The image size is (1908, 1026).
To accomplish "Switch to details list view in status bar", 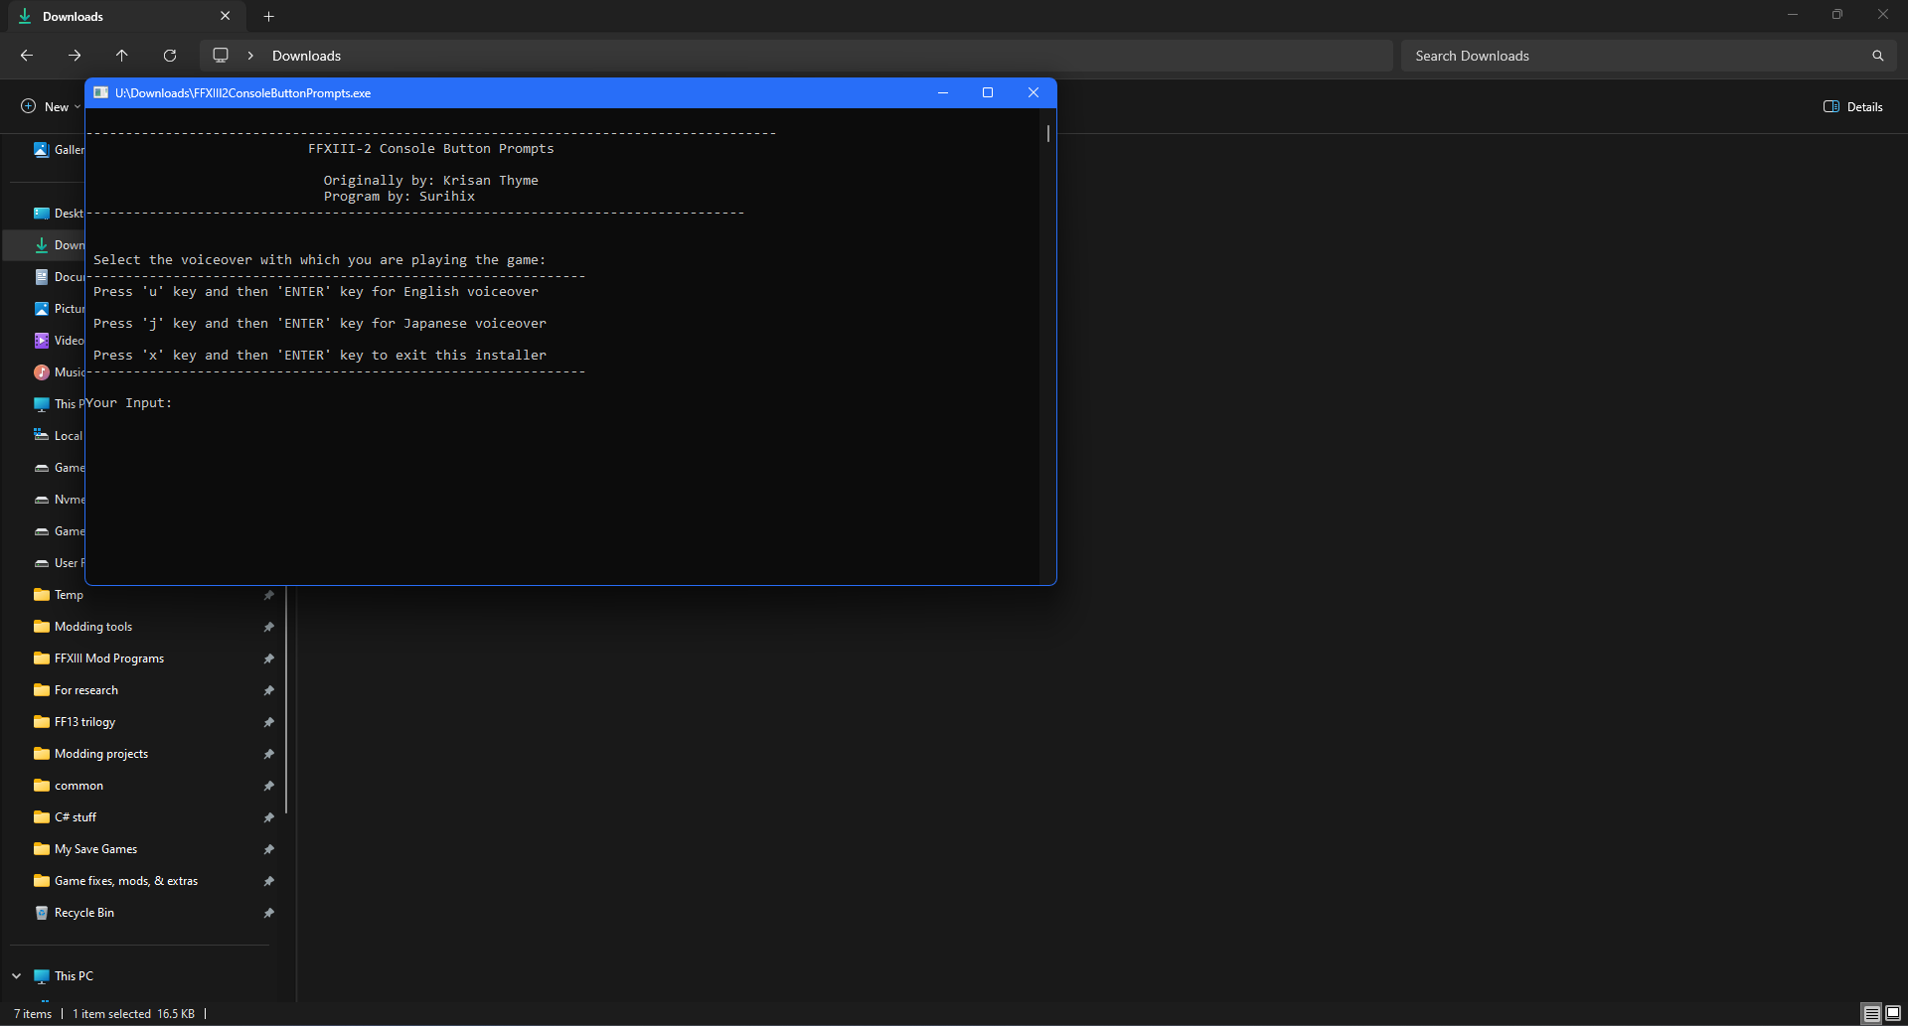I will click(x=1872, y=1013).
